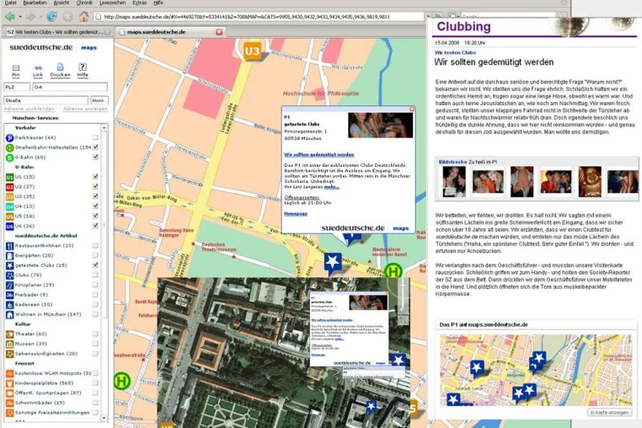This screenshot has width=642, height=428.
Task: Click into the Straße input field
Action: (x=45, y=100)
